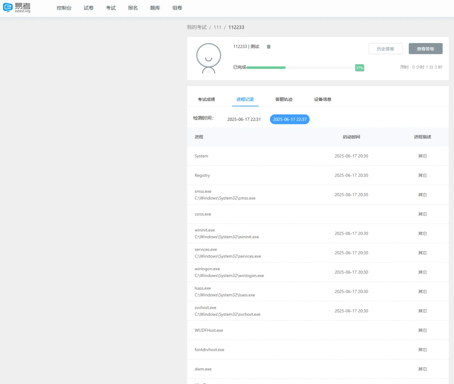The height and width of the screenshot is (384, 454).
Task: Click the Registry process name
Action: 202,176
